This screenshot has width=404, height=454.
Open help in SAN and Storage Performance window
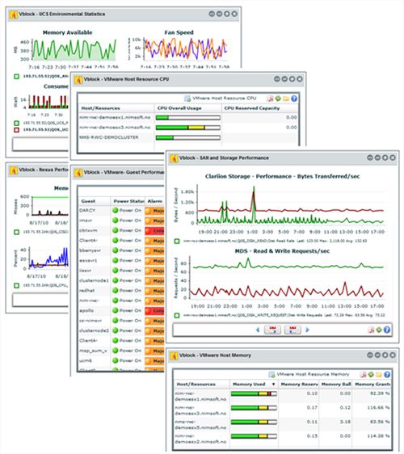coord(387,330)
